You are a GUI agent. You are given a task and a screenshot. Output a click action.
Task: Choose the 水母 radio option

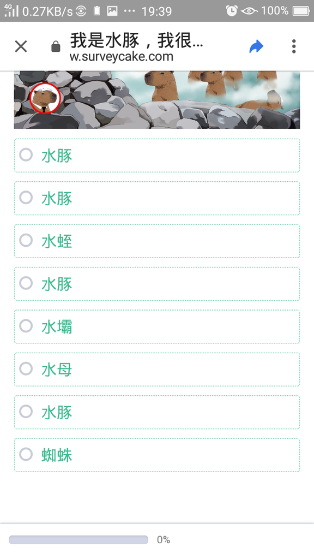pos(157,370)
